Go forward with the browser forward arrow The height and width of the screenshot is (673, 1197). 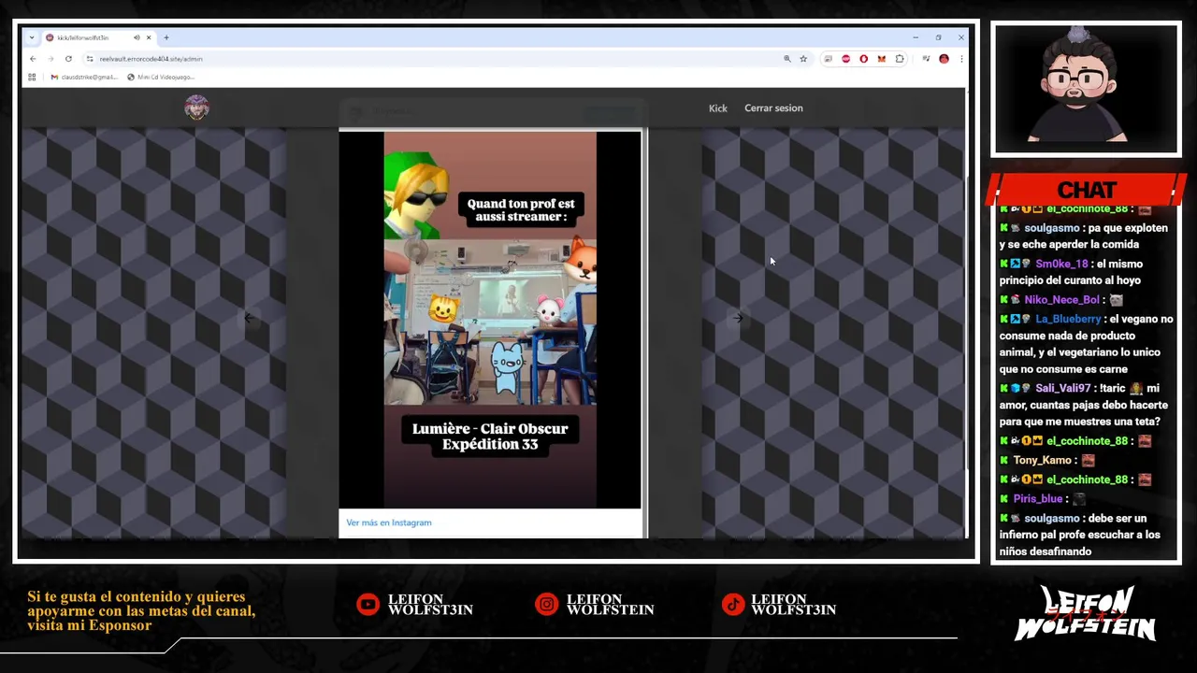(50, 59)
